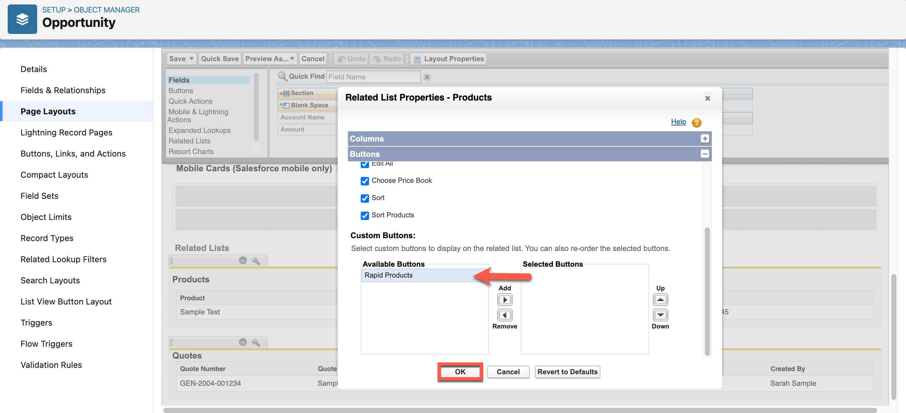The width and height of the screenshot is (906, 413).
Task: Remove the Quotes related list minus icon
Action: [243, 342]
